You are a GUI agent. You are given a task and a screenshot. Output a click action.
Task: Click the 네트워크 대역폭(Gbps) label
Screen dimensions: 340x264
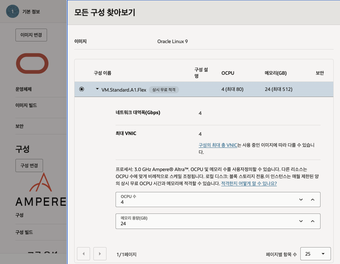coord(138,112)
